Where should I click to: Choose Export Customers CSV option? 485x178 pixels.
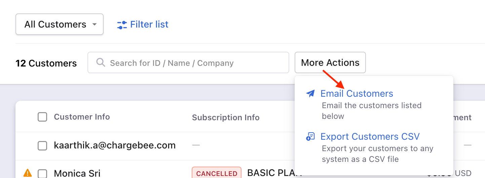[370, 137]
